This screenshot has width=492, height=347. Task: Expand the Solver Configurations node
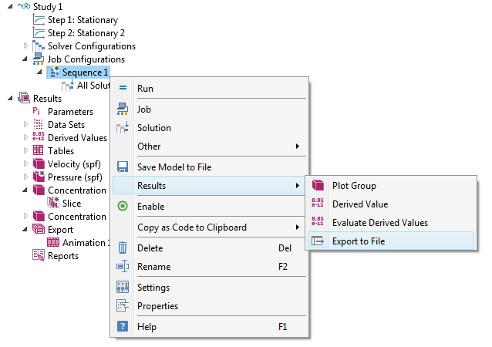click(x=25, y=45)
